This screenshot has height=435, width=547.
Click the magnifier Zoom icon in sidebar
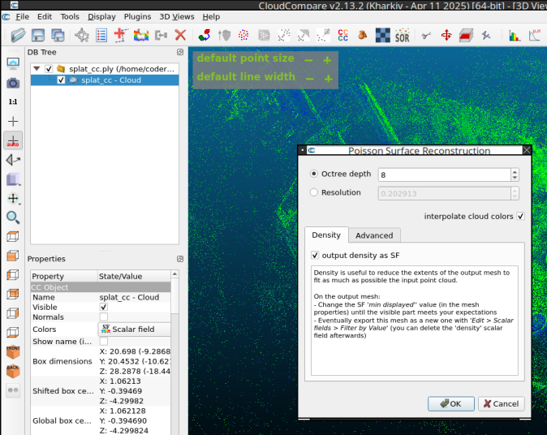[13, 217]
